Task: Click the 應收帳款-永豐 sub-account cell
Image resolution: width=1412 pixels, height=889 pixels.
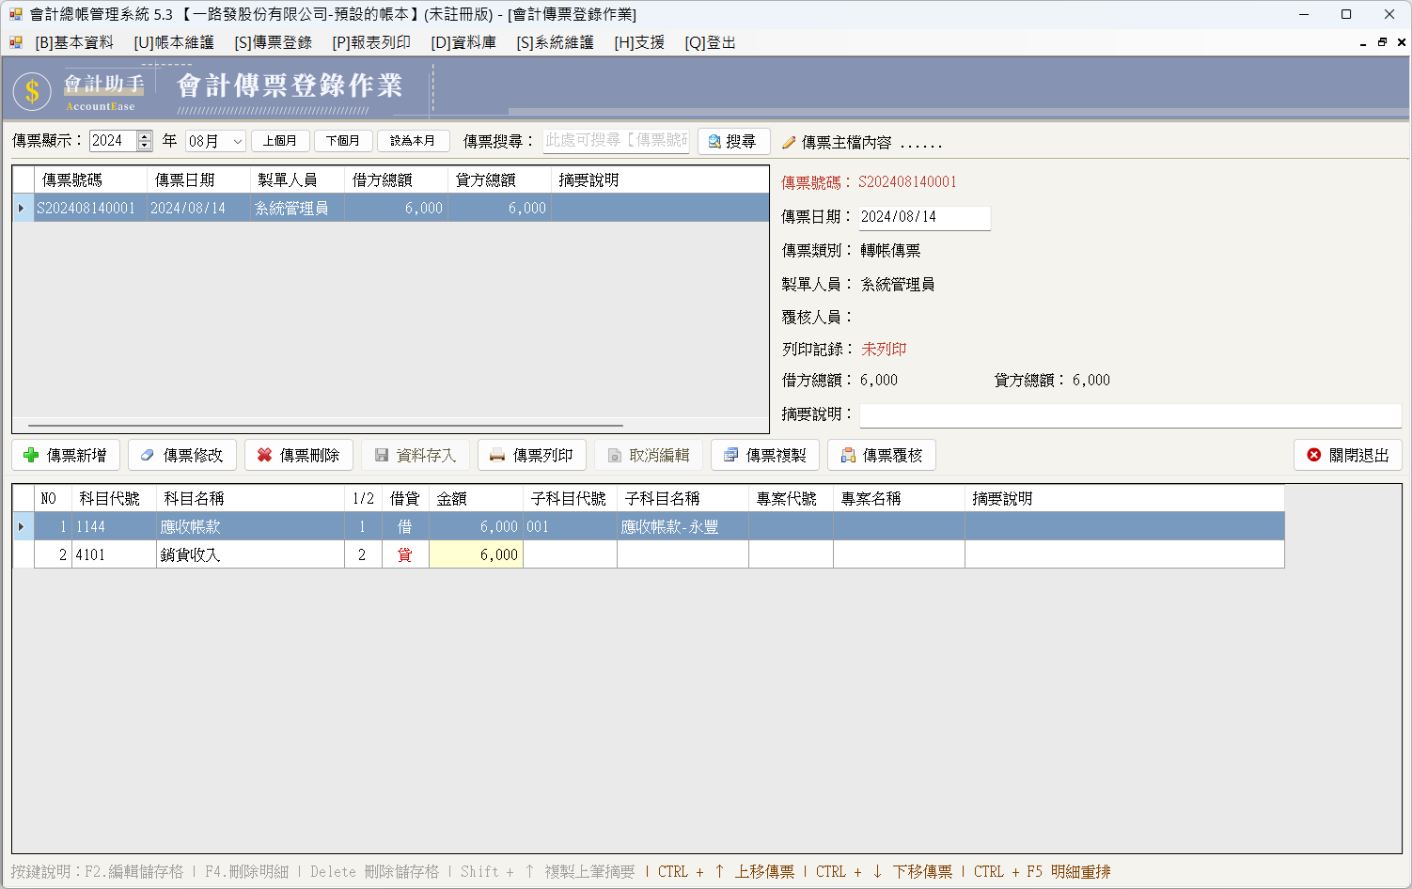Action: [x=682, y=526]
